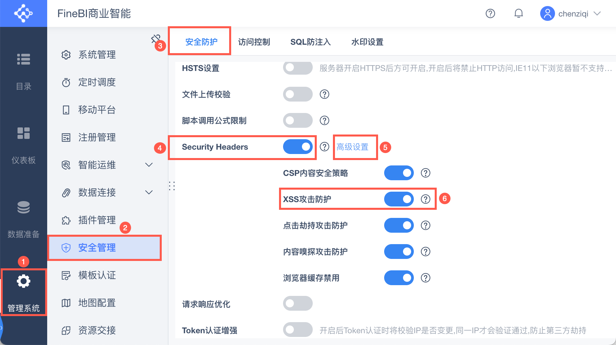616x345 pixels.
Task: Open help via top bar question icon
Action: coord(490,13)
